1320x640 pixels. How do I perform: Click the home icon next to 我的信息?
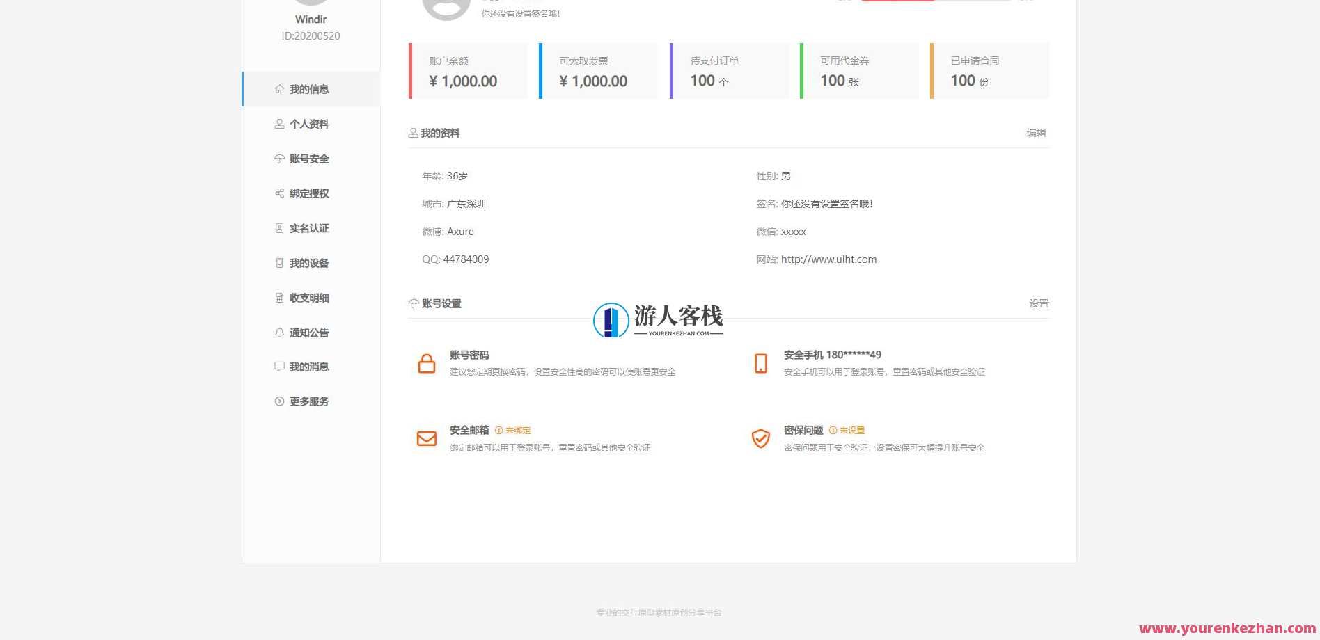tap(279, 89)
